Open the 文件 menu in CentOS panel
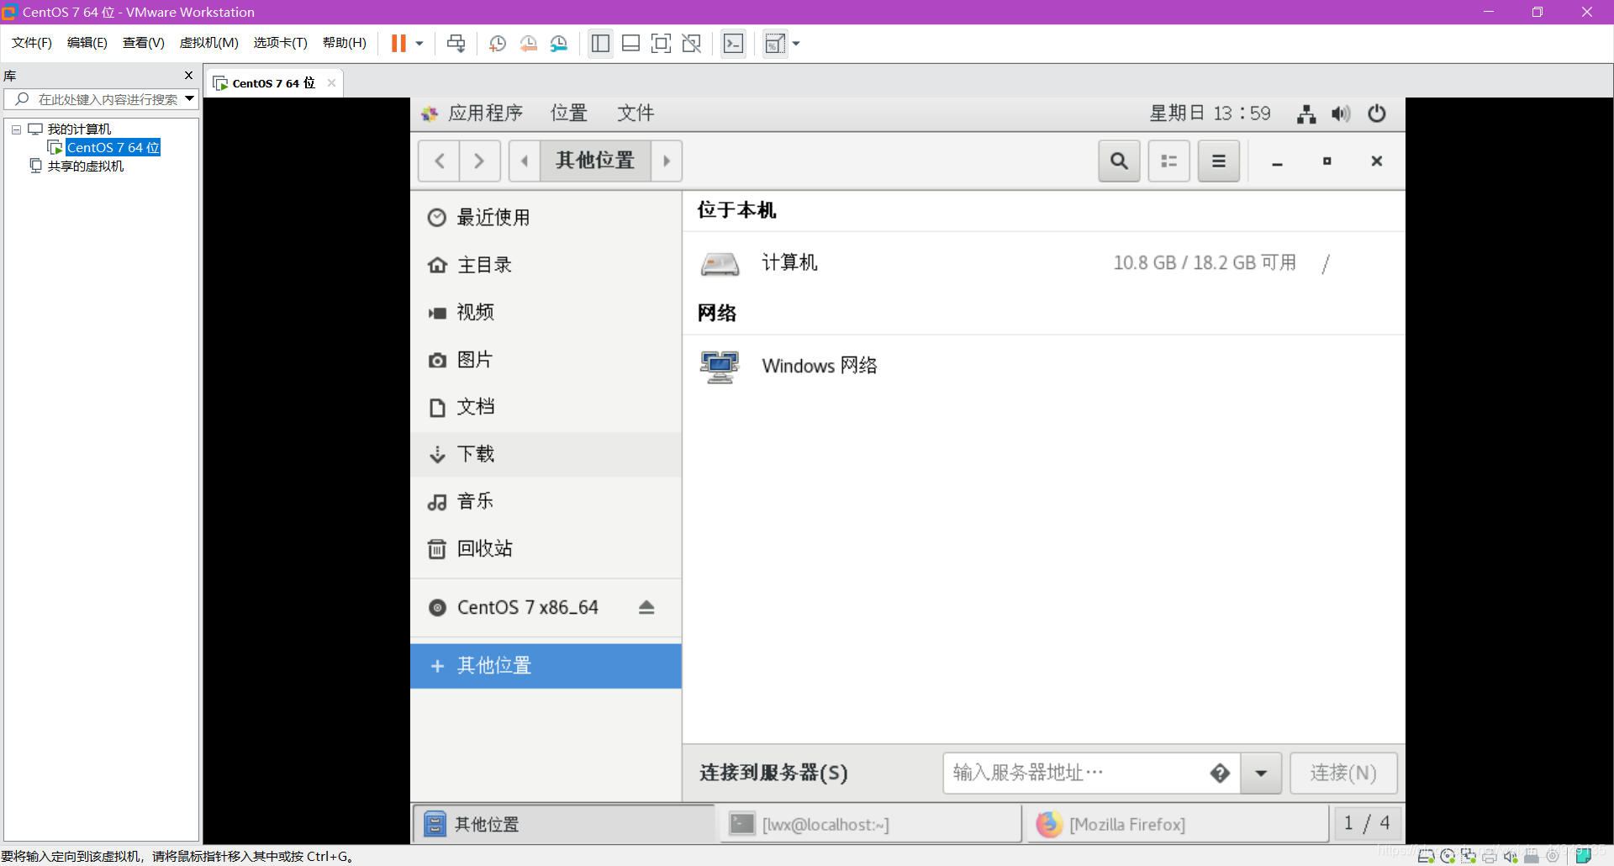 coord(636,114)
